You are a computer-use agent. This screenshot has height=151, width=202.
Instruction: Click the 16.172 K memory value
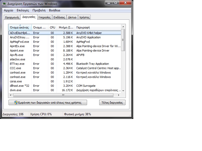point(67,90)
